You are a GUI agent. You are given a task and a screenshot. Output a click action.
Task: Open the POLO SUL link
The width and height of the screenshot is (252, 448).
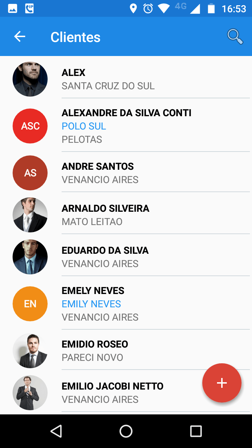[84, 126]
